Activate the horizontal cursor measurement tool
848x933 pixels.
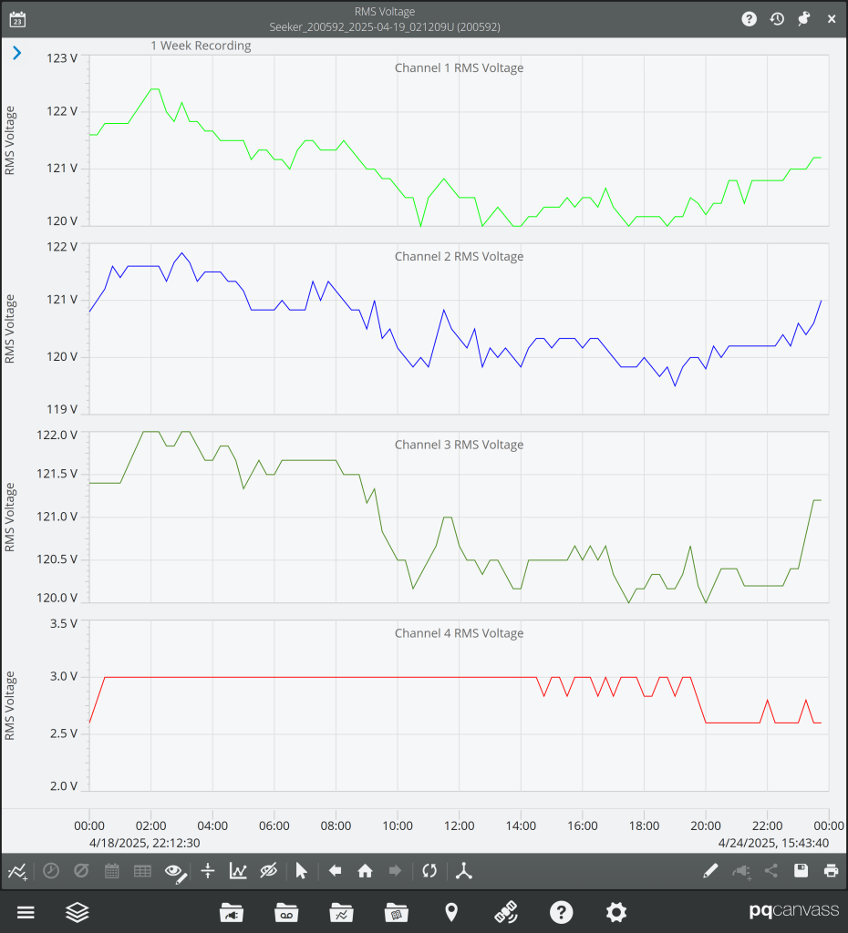click(208, 870)
